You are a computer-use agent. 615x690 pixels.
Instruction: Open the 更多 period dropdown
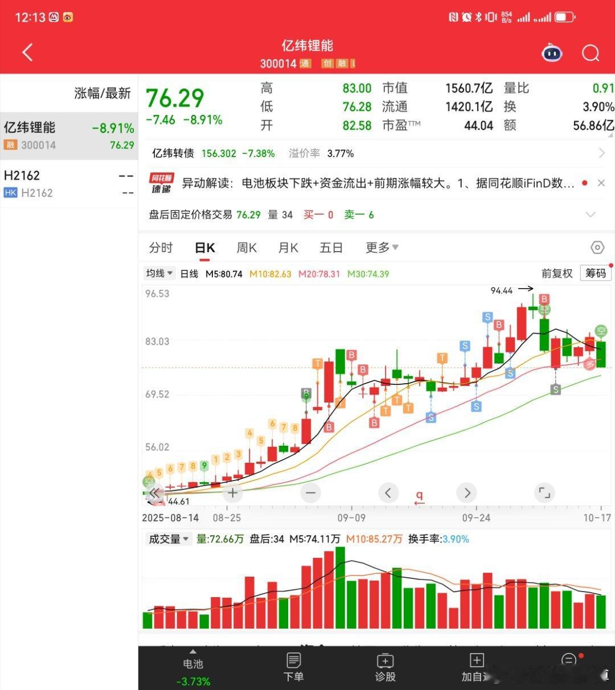(382, 248)
